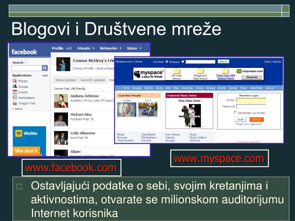Open the Ridgemont High School folder icon
This screenshot has width=295, height=221.
[x=201, y=71]
